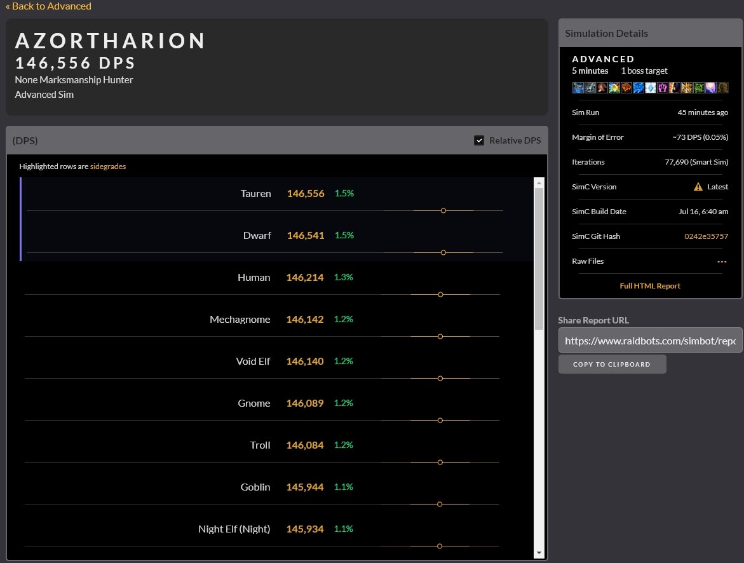Click inside the Share Report URL field
The image size is (744, 563).
coord(649,341)
